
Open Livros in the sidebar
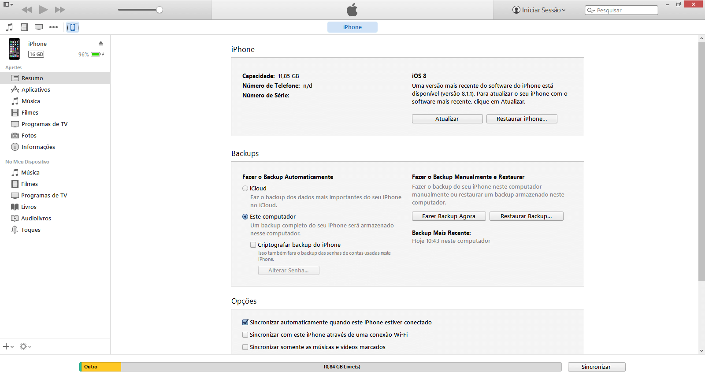pos(55,207)
